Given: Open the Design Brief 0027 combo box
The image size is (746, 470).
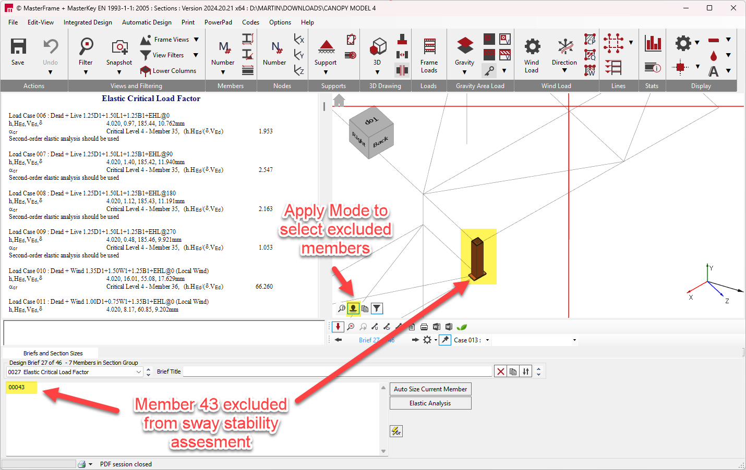Looking at the screenshot, I should click(74, 372).
